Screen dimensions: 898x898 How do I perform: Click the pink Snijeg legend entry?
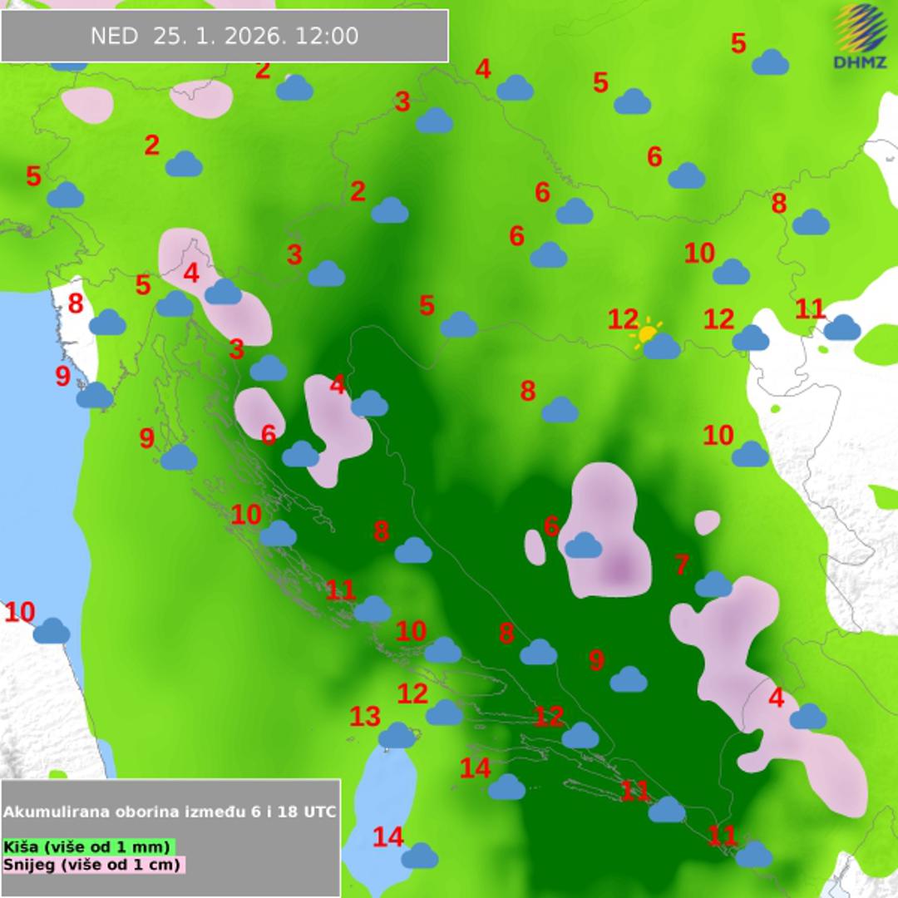93,865
